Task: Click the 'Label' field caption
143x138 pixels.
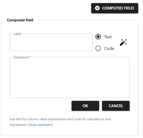Action: 17,34
